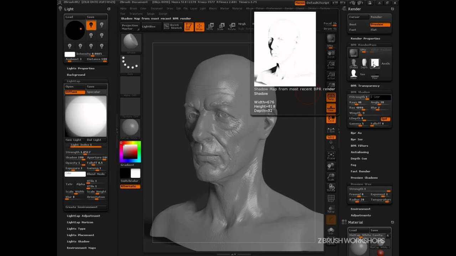Toggle Local symmetry button
This screenshot has width=456, height=256.
(x=331, y=119)
